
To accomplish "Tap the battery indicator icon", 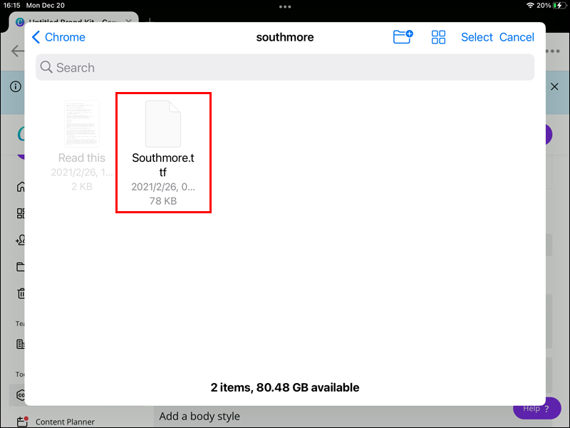I will click(x=559, y=6).
